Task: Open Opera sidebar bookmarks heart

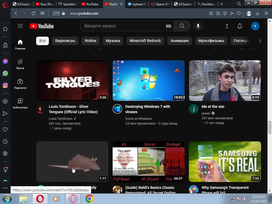Action: coord(5,129)
